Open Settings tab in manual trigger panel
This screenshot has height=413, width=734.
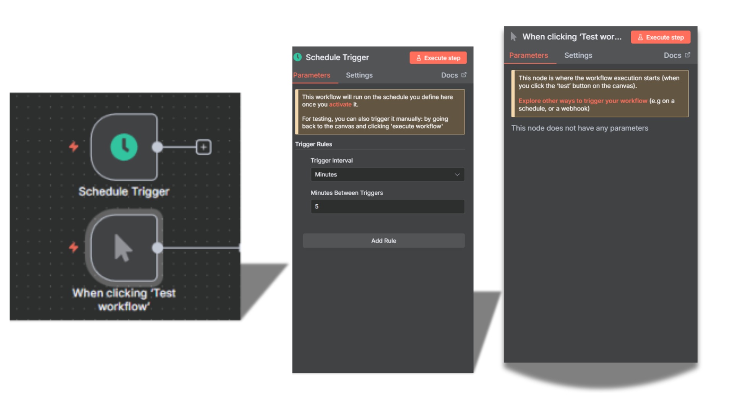tap(578, 55)
